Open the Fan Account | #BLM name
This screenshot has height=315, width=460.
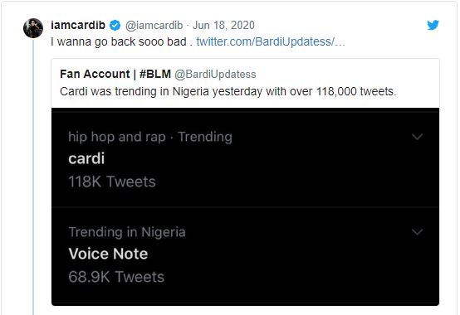(x=115, y=74)
